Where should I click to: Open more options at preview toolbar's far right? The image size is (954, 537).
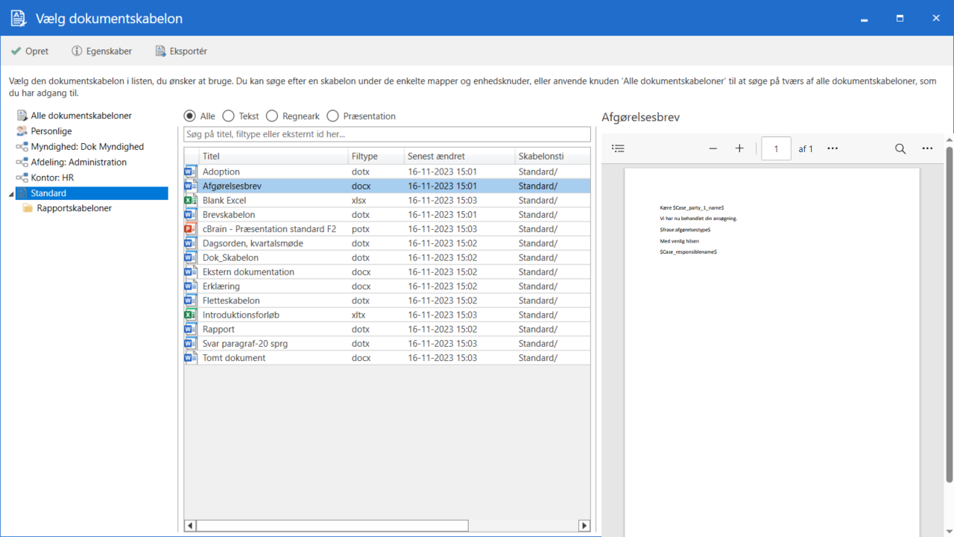pyautogui.click(x=927, y=148)
